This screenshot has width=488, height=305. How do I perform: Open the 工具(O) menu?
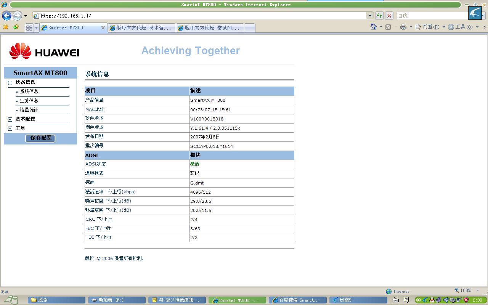[463, 27]
